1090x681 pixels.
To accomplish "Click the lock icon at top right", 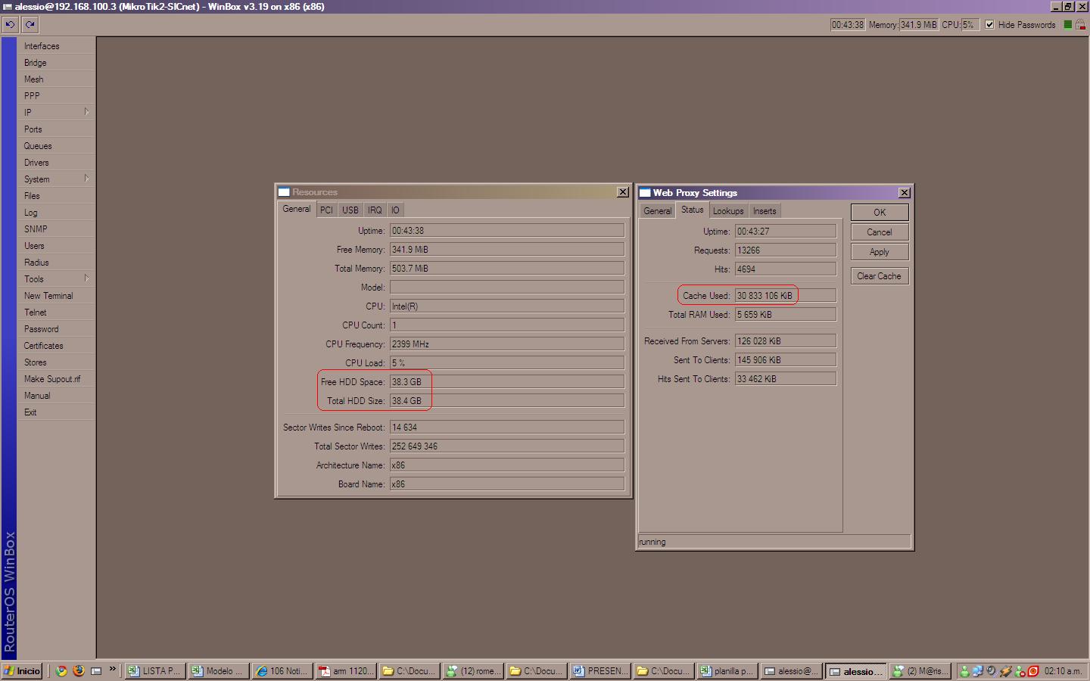I will [1081, 24].
